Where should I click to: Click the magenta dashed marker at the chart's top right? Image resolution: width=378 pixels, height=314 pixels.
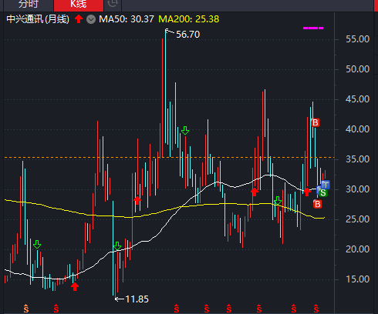click(x=313, y=28)
